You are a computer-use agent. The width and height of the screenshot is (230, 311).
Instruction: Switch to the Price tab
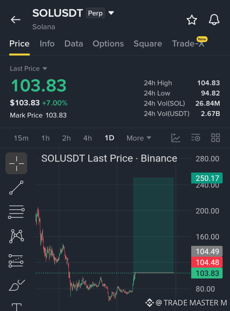pyautogui.click(x=20, y=44)
